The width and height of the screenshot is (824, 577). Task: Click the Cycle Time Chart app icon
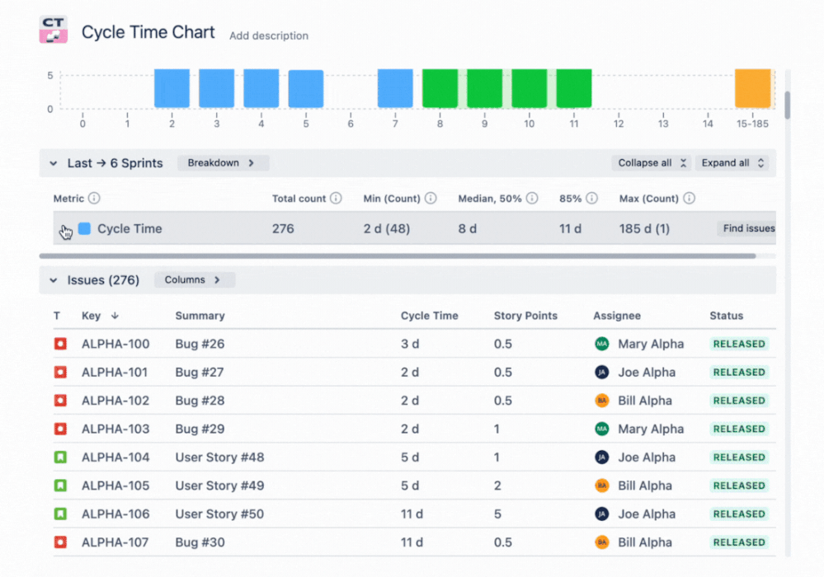(53, 28)
